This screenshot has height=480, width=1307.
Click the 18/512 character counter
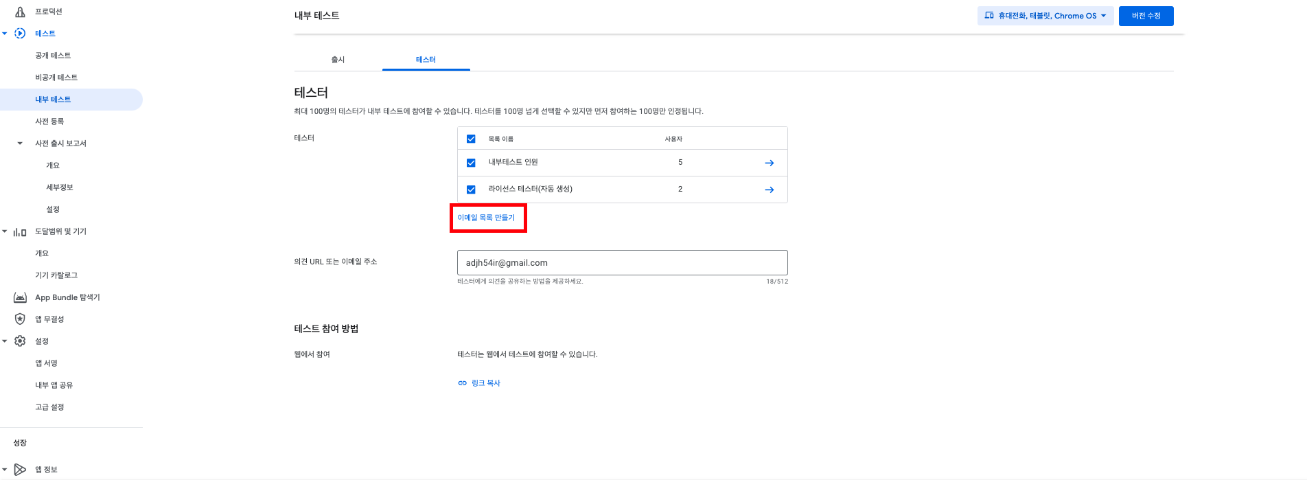tap(777, 282)
